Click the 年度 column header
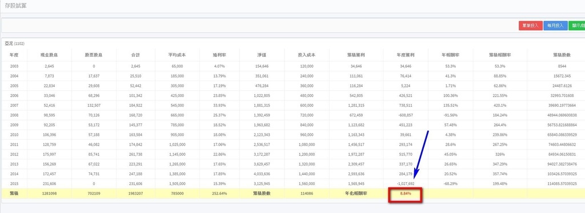Image resolution: width=585 pixels, height=213 pixels. point(14,55)
